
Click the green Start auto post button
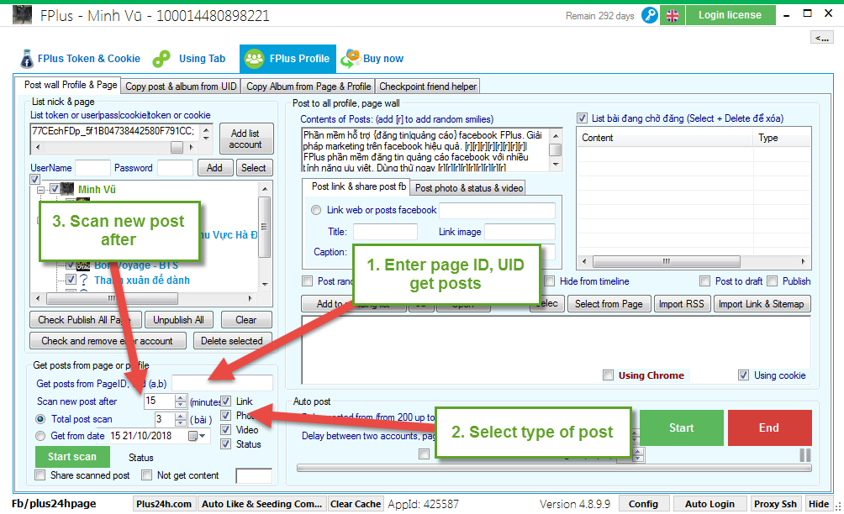(682, 428)
